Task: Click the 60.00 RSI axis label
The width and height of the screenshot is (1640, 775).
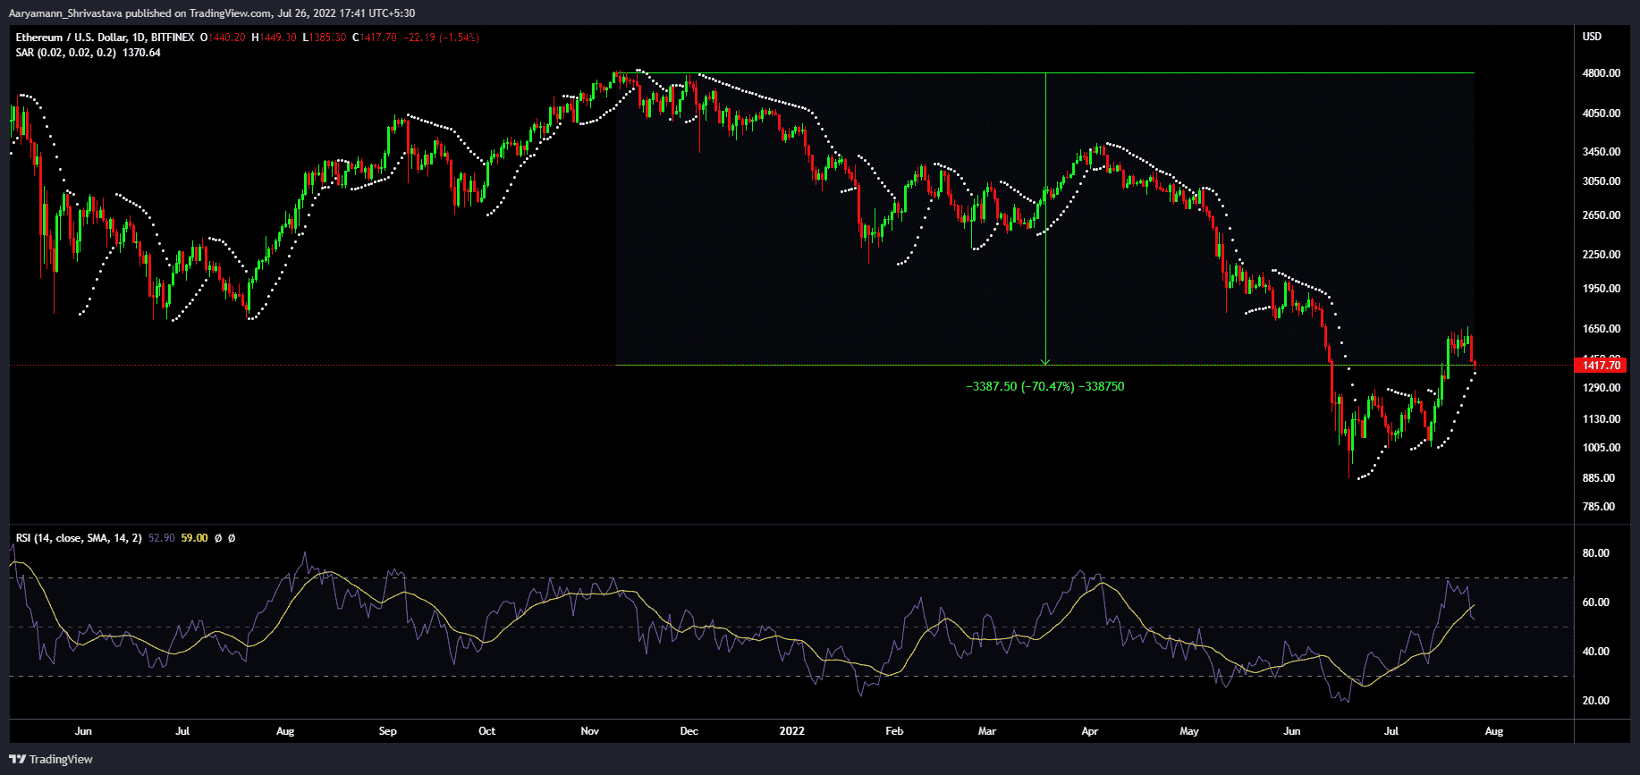Action: point(1595,602)
